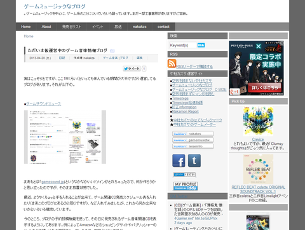
Task: Follow teiseiinfo Twitter badge
Action: click(x=193, y=146)
